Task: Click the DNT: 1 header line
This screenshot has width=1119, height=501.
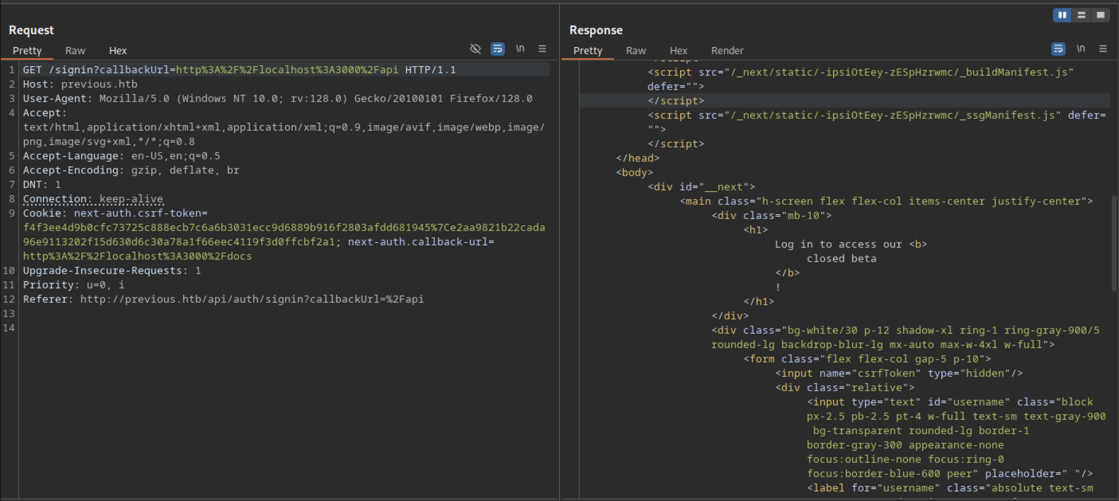Action: tap(42, 185)
